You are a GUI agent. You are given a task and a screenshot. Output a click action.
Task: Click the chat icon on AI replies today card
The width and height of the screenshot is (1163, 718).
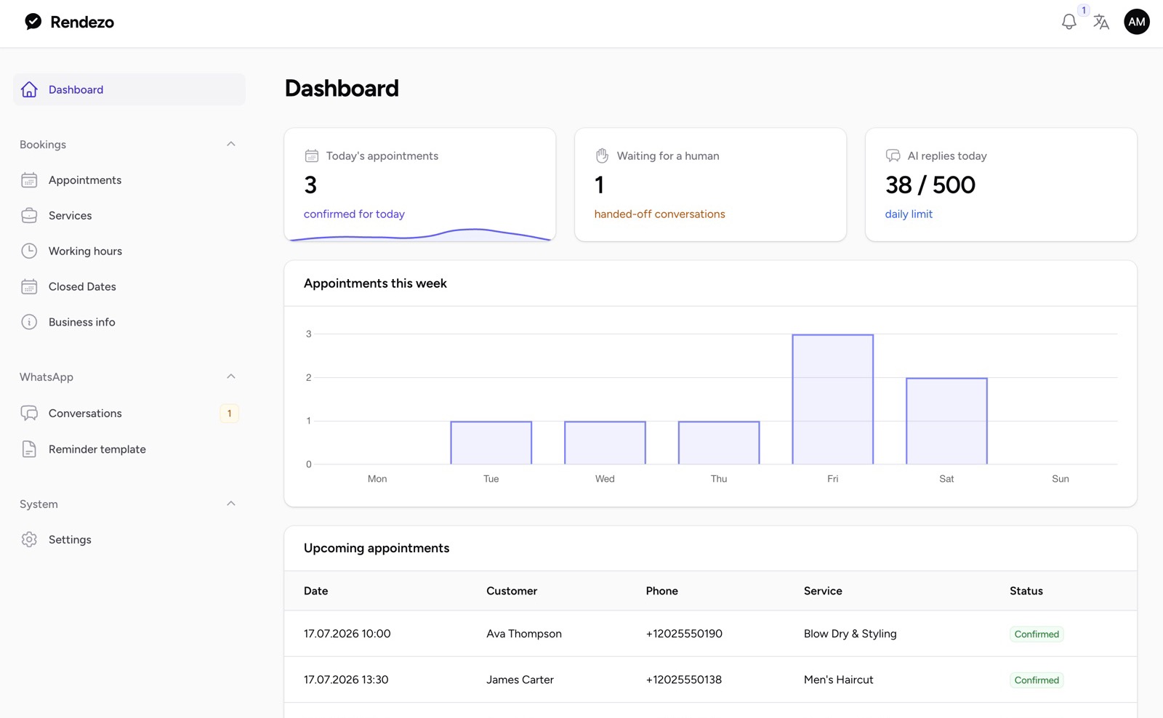click(x=893, y=156)
